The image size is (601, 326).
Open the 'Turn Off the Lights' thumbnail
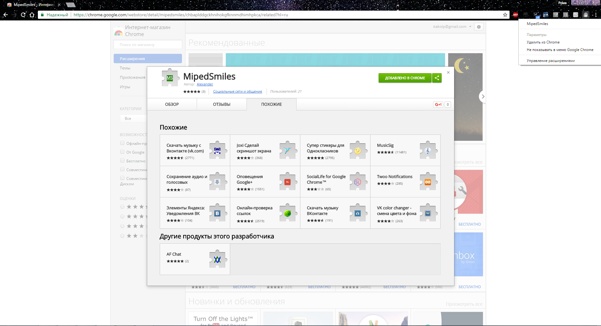coord(223,318)
